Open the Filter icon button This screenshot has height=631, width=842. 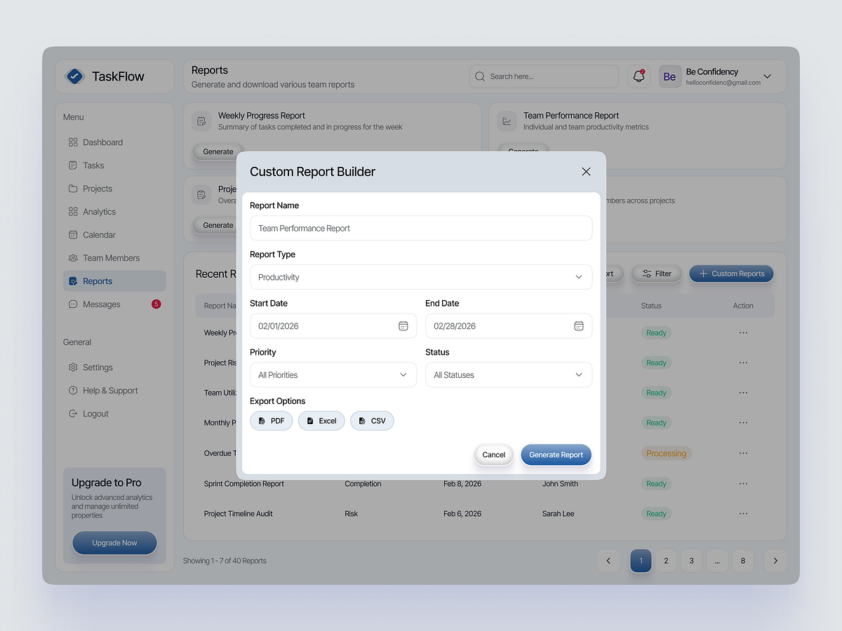point(648,273)
